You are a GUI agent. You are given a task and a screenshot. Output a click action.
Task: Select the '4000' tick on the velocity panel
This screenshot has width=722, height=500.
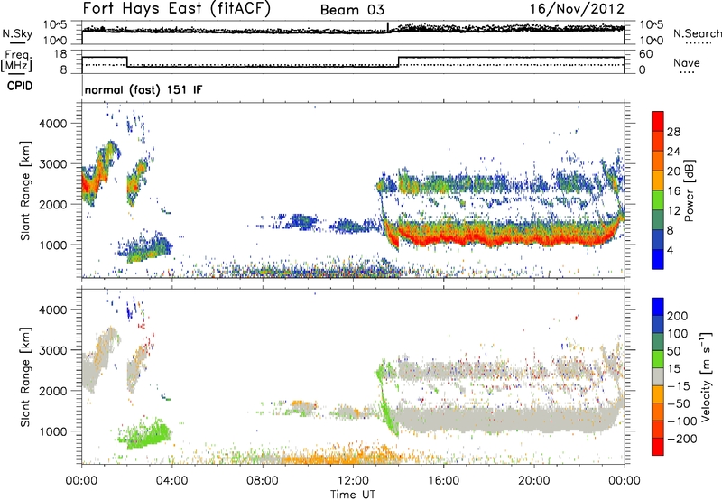coord(52,310)
